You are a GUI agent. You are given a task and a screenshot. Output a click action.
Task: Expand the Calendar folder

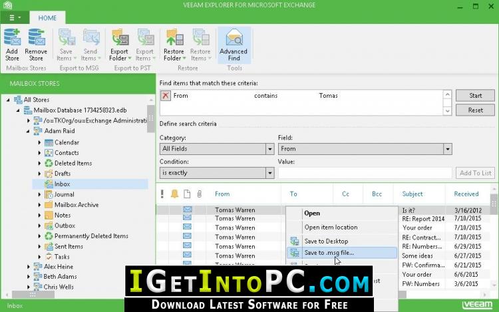[x=39, y=142]
